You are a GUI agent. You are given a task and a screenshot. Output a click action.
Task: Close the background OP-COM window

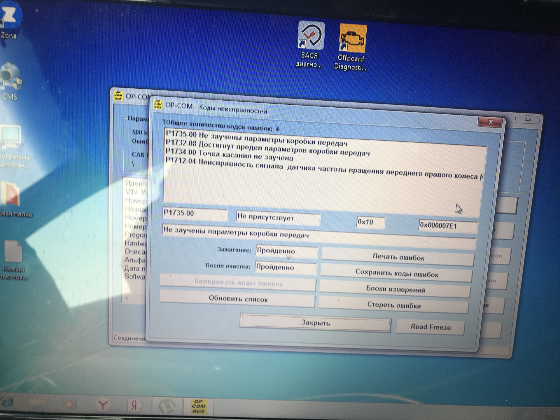click(528, 118)
